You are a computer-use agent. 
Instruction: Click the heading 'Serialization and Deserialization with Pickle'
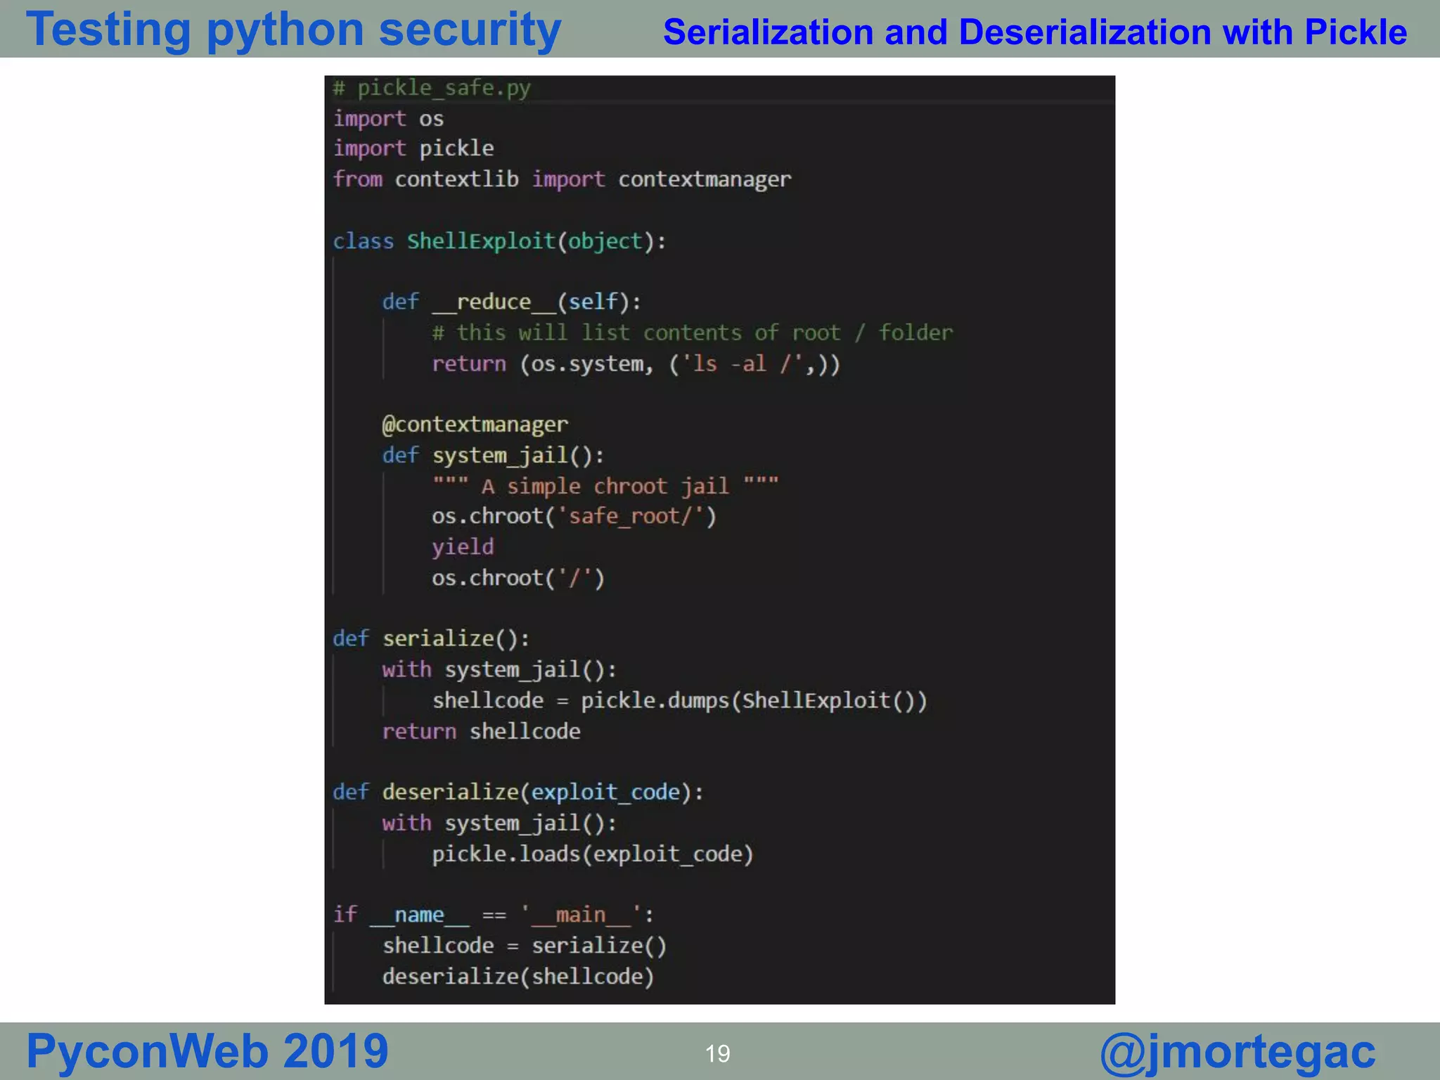[x=1035, y=32]
